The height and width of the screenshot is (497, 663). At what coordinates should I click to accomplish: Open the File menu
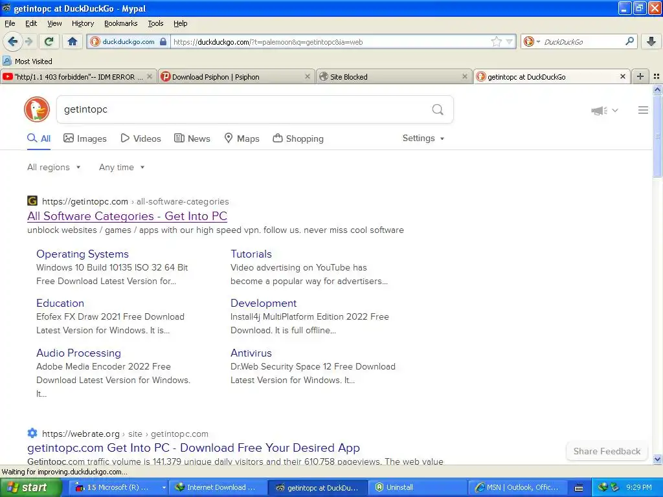point(10,23)
